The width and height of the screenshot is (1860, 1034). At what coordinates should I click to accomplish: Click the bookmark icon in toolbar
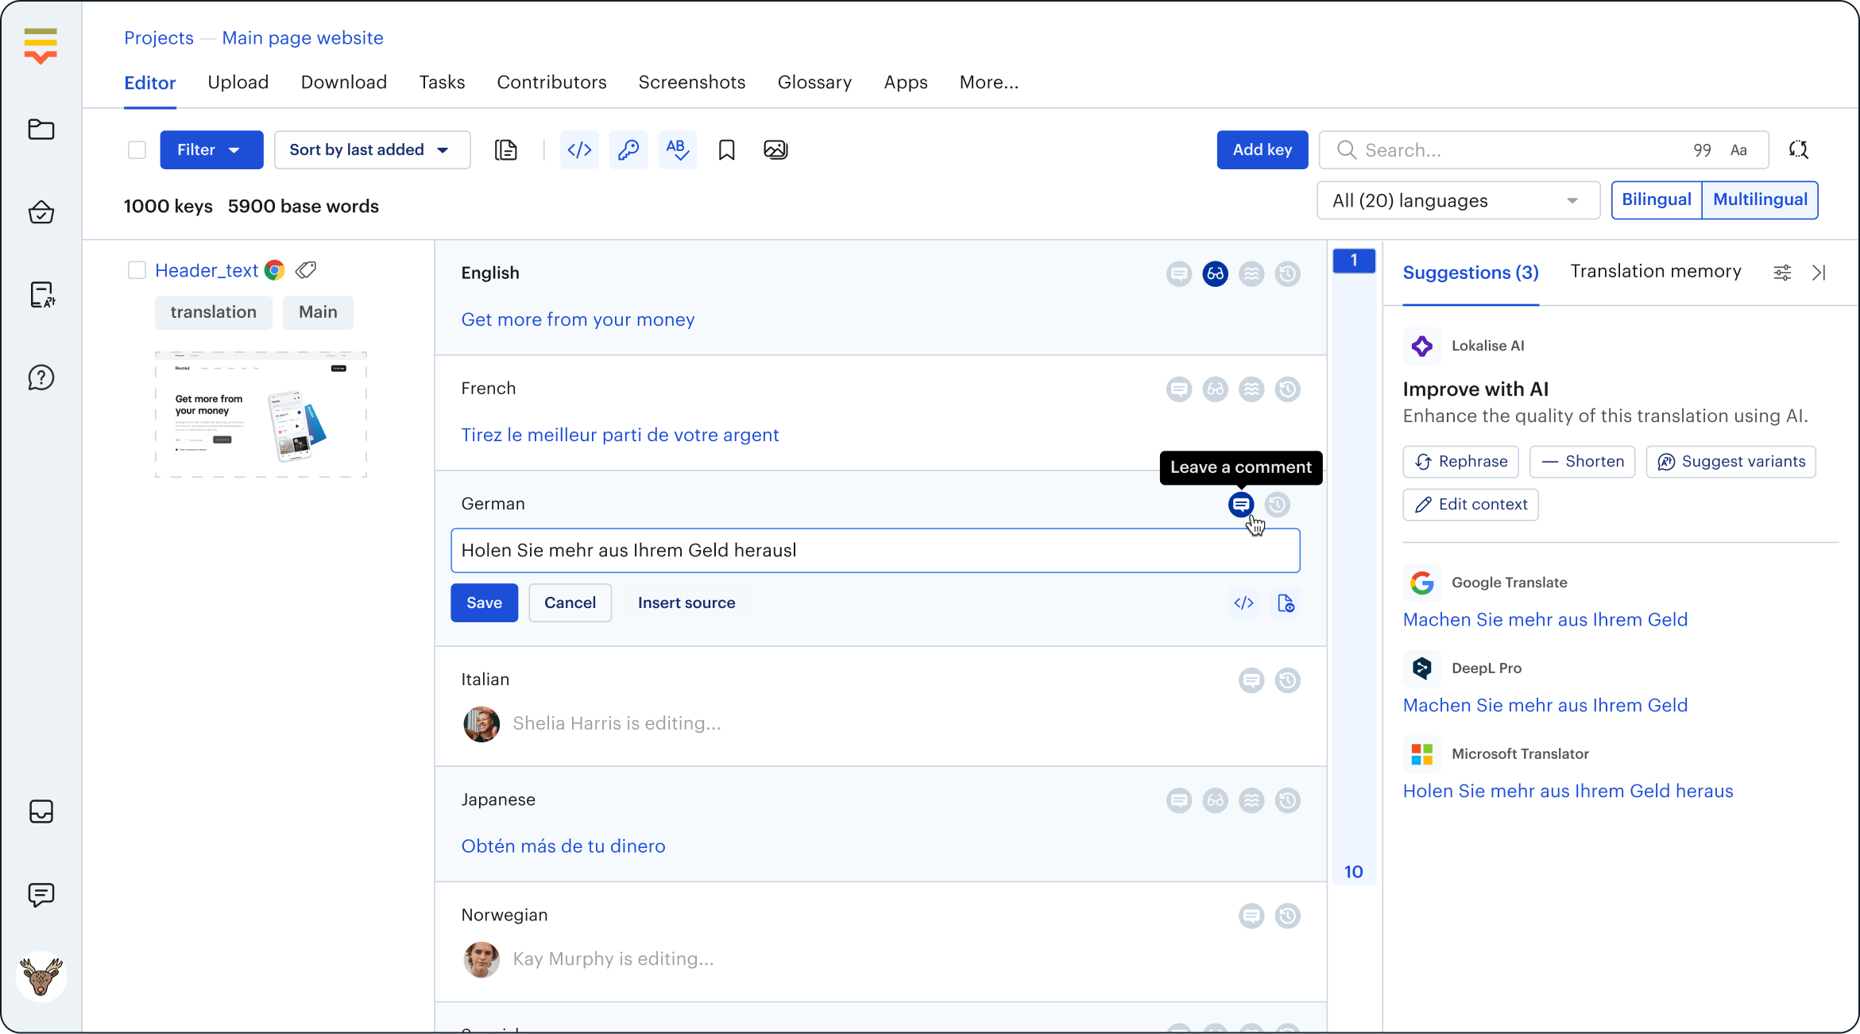726,149
